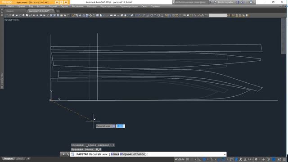Image resolution: width=288 pixels, height=162 pixels.
Task: Toggle isometric drafting in status bar
Action: (x=212, y=159)
